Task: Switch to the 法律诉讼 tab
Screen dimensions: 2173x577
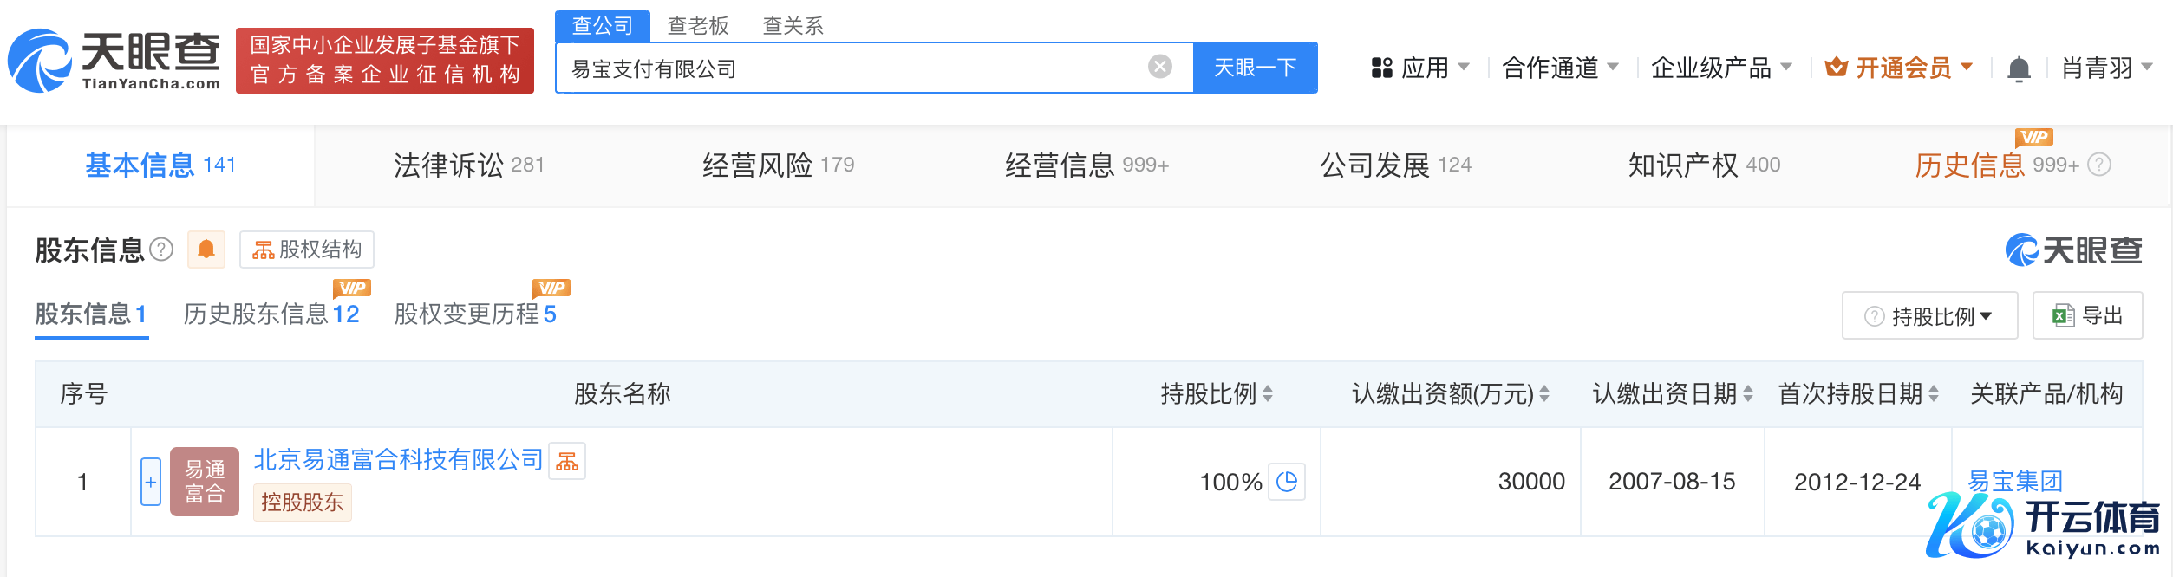Action: click(x=468, y=165)
